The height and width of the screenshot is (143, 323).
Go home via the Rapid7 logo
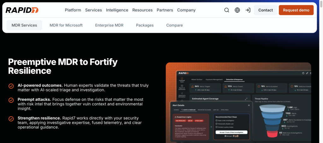coord(22,10)
